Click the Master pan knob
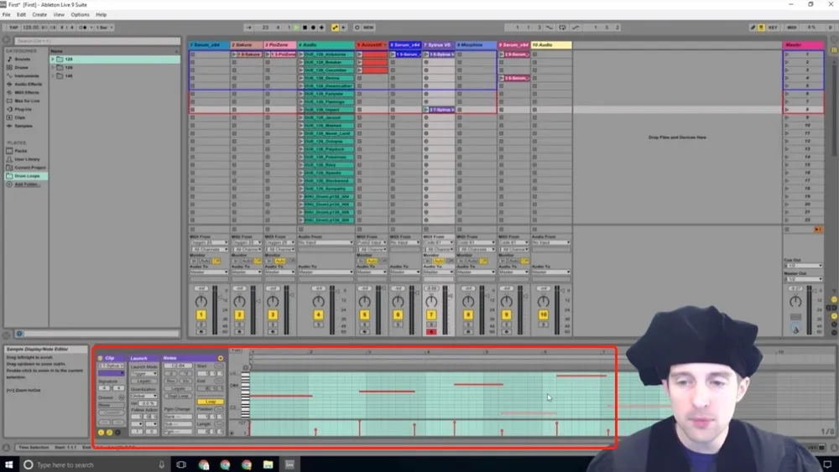The image size is (839, 472). (795, 302)
